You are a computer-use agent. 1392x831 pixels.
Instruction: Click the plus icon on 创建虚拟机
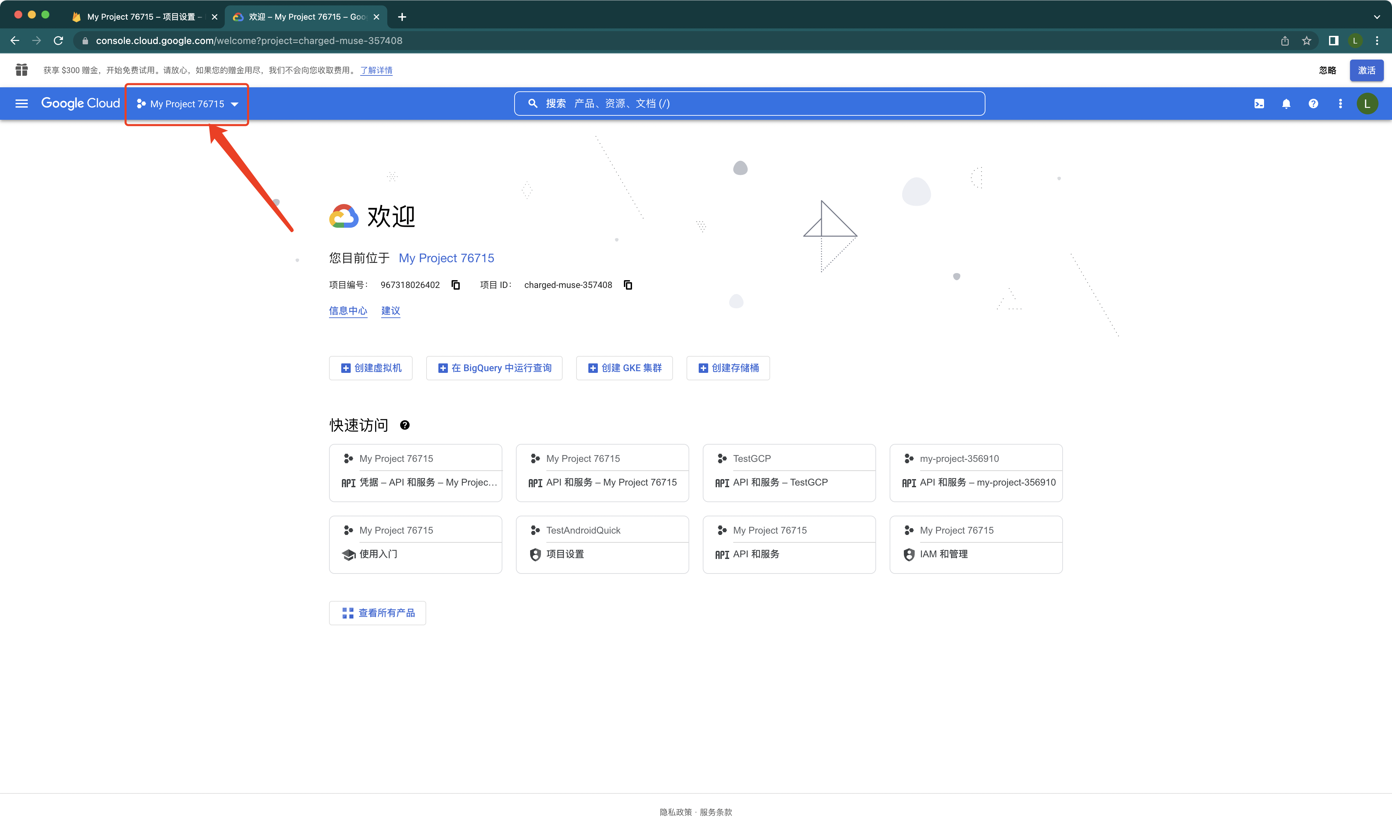pyautogui.click(x=346, y=368)
